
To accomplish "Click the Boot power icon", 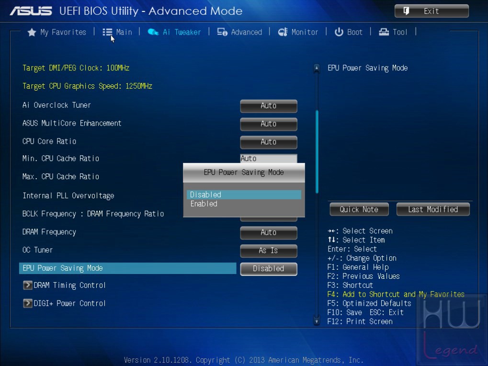I will point(339,32).
